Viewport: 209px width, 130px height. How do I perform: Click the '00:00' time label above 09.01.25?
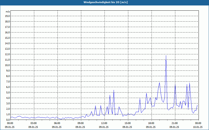click(x=10, y=123)
